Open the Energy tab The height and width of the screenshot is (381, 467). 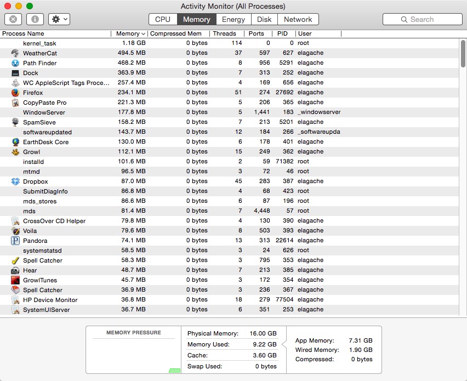tap(233, 19)
